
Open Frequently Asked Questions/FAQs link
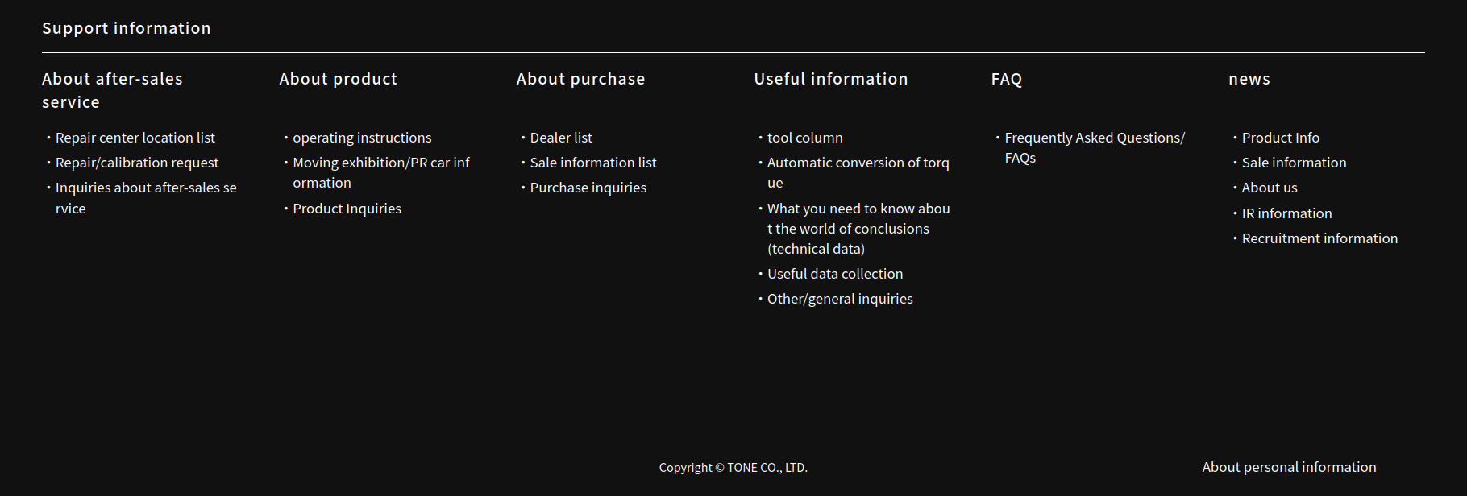[1094, 138]
